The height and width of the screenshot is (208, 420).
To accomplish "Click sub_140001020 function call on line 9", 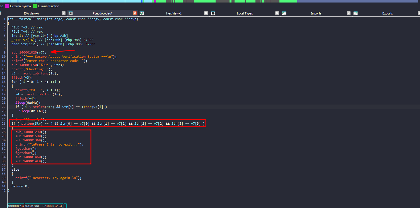I will (24, 52).
